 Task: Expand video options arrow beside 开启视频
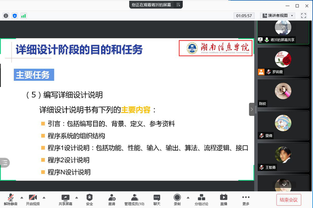[x=44, y=197]
